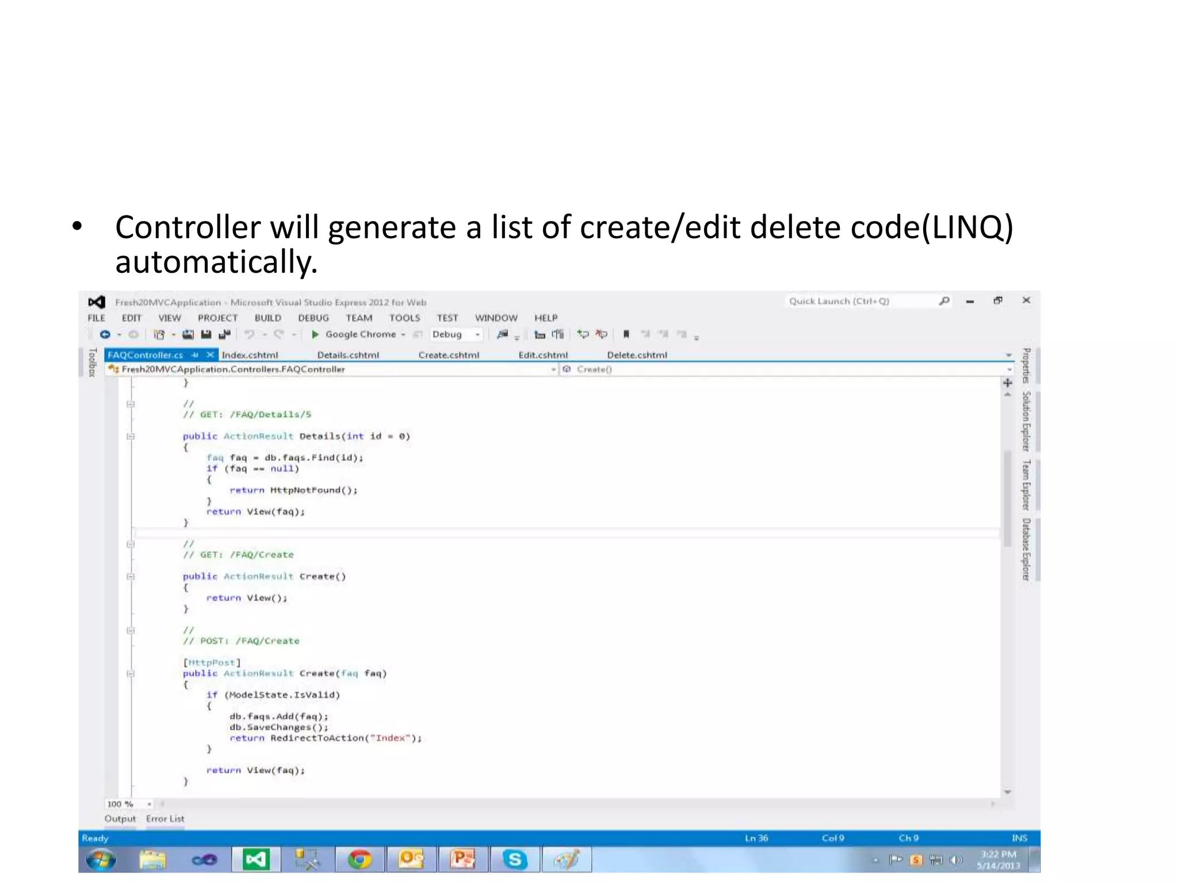This screenshot has height=884, width=1178.
Task: Click the Quick Launch search magnifier icon
Action: [x=944, y=301]
